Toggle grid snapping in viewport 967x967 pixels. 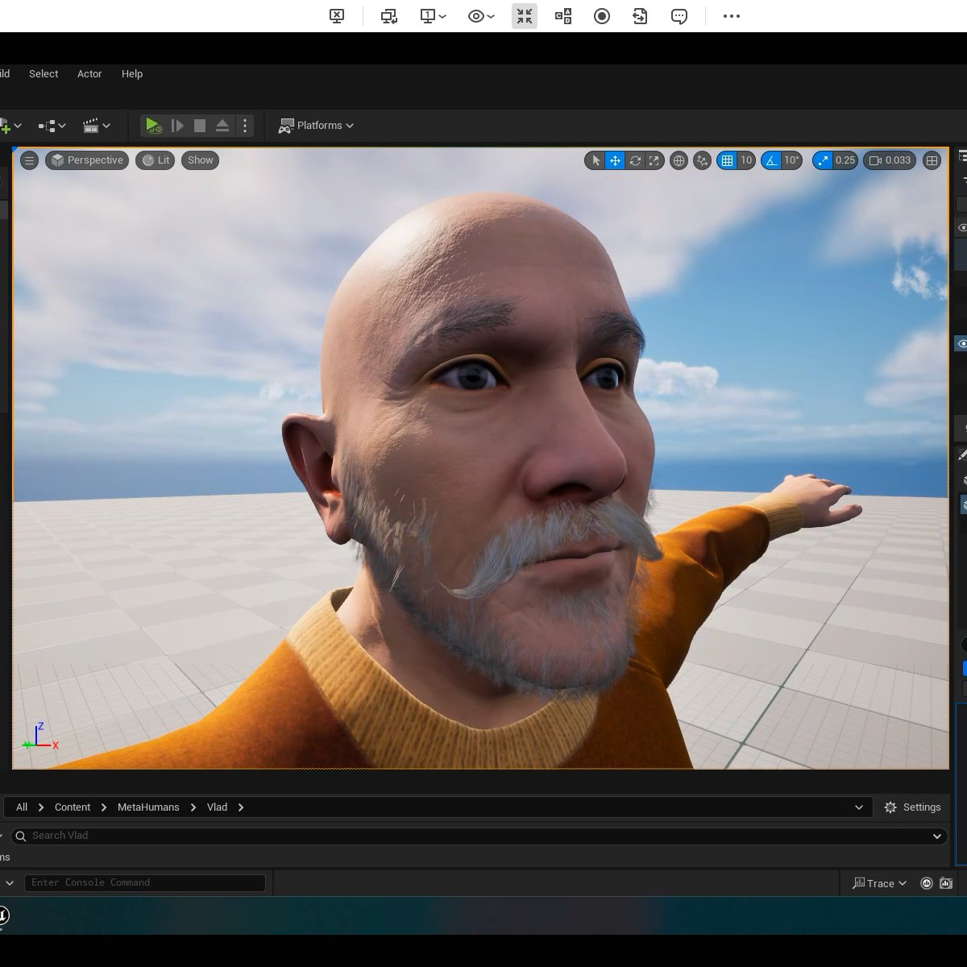click(727, 160)
